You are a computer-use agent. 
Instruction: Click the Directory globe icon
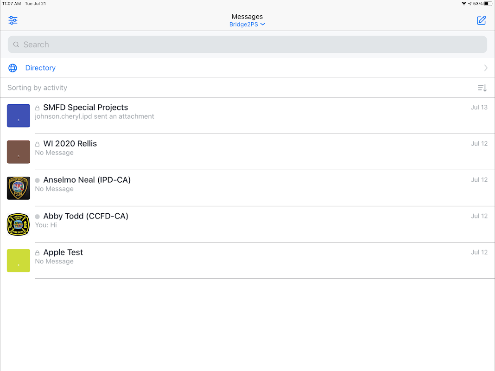(x=13, y=68)
